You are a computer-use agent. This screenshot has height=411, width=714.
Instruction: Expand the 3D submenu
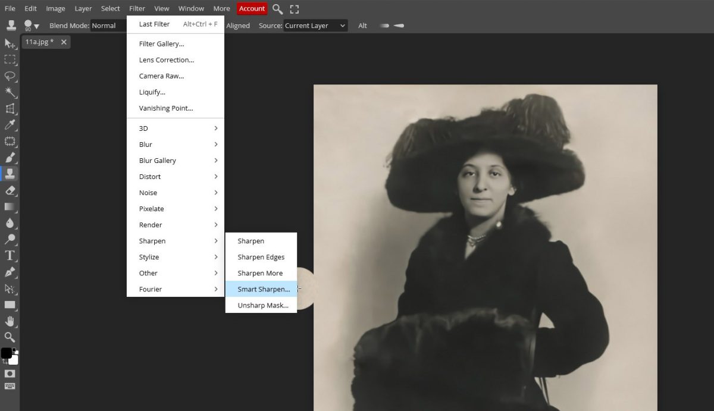176,128
